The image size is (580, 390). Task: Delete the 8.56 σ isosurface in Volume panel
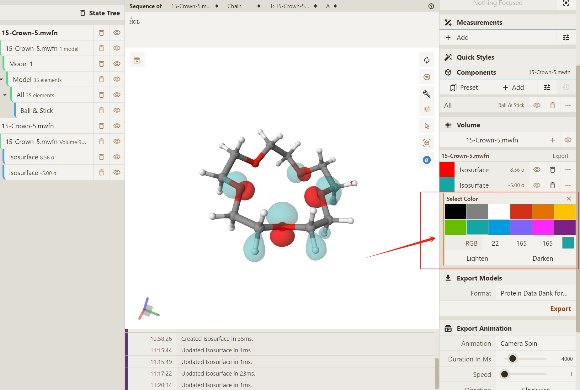click(552, 170)
